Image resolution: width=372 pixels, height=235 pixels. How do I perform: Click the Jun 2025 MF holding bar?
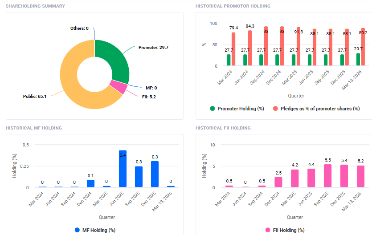pos(123,169)
